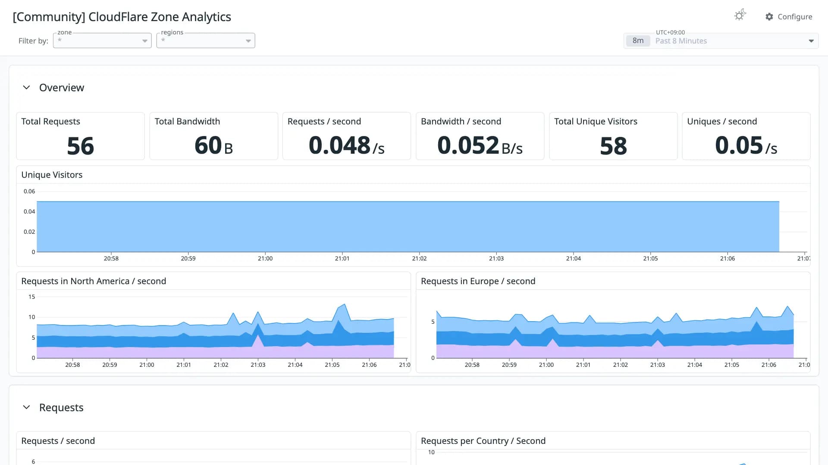Click the Europe requests area chart
828x465 pixels.
[x=615, y=332]
